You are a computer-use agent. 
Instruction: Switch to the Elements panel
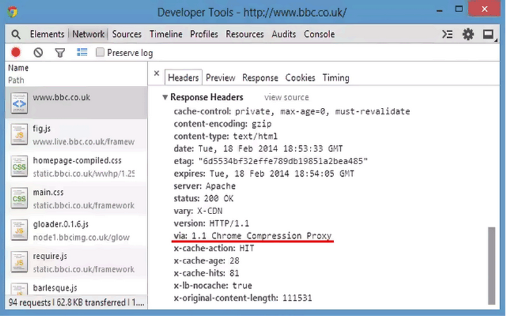47,34
